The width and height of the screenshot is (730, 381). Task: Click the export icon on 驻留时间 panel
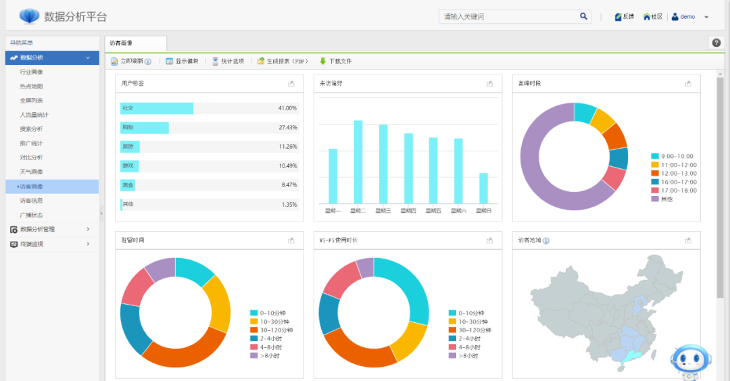(x=291, y=240)
